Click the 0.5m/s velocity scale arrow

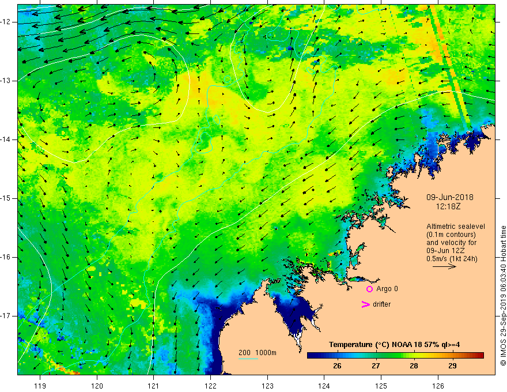[444, 267]
